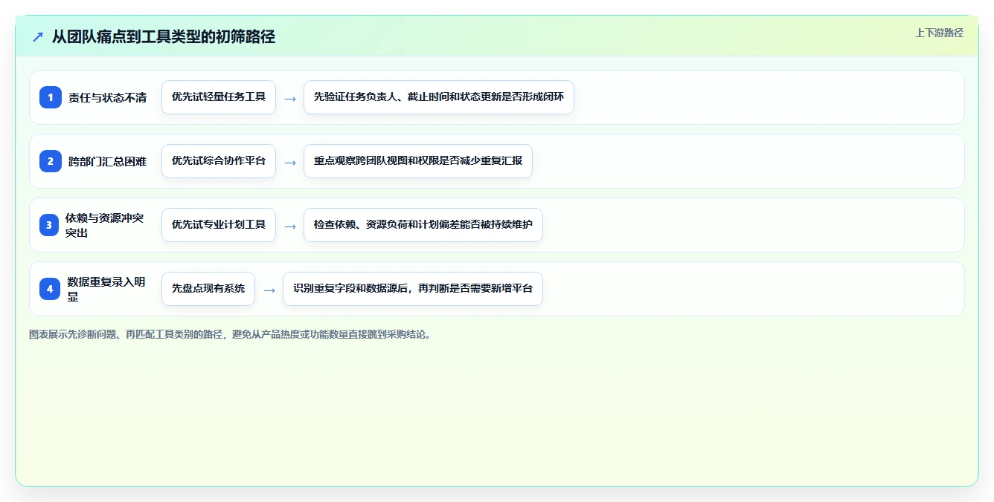
Task: Click the 依赖与资源冲突突出 label
Action: pyautogui.click(x=106, y=225)
